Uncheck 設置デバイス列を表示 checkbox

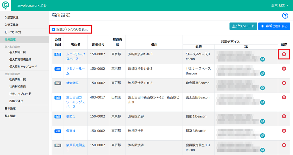53,30
